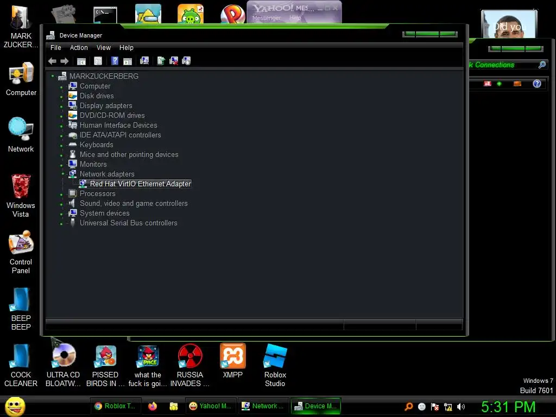Select the Network desktop icon
This screenshot has height=417, width=556.
[21, 135]
